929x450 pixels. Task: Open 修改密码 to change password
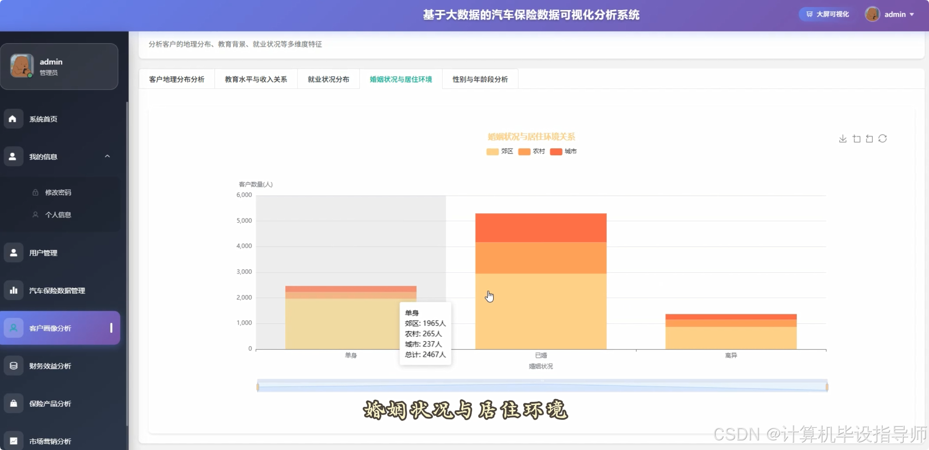(59, 192)
